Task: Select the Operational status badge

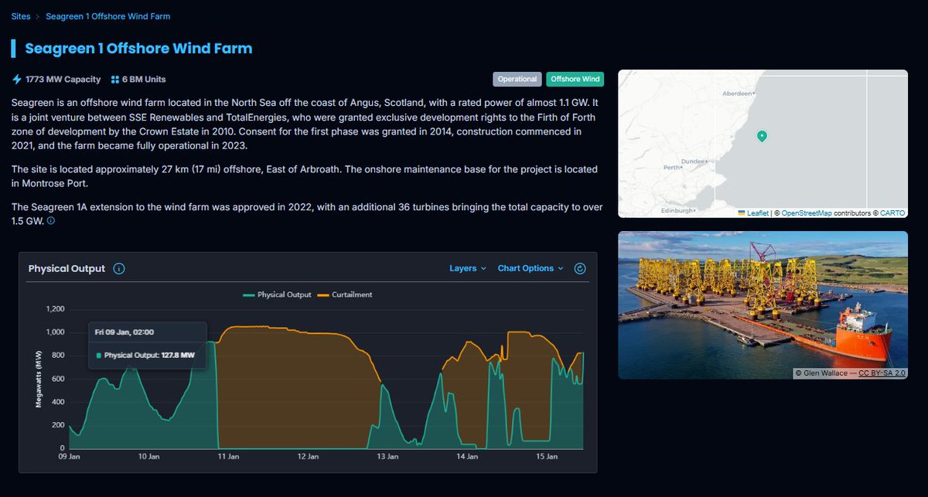Action: 517,79
